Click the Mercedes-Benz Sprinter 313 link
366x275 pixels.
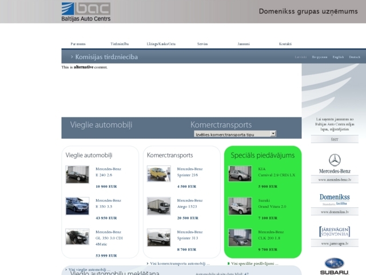click(x=190, y=235)
